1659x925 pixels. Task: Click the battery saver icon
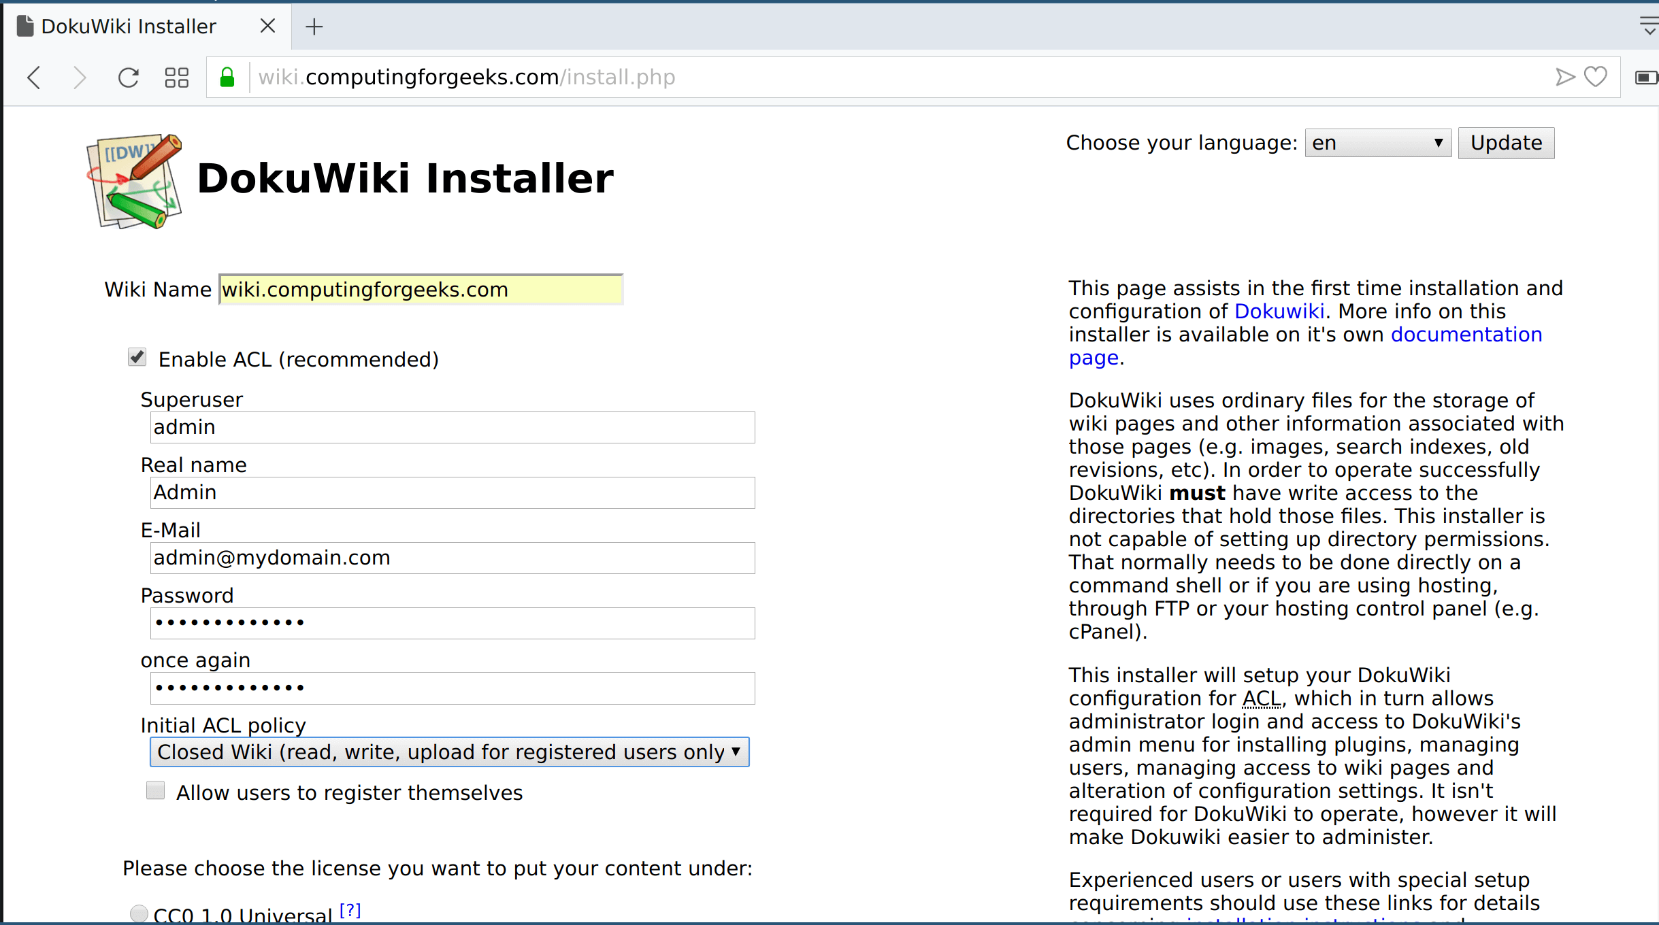(x=1646, y=78)
